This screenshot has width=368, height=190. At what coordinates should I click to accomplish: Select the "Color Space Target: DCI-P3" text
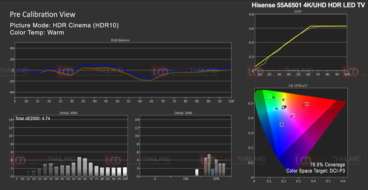coord(315,171)
